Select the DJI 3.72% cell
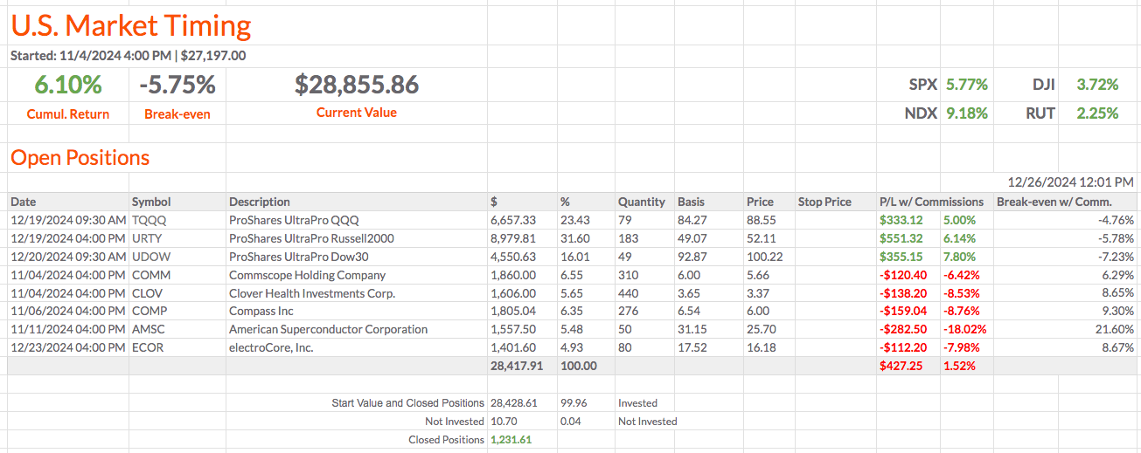Viewport: 1141px width, 453px height. [1097, 85]
